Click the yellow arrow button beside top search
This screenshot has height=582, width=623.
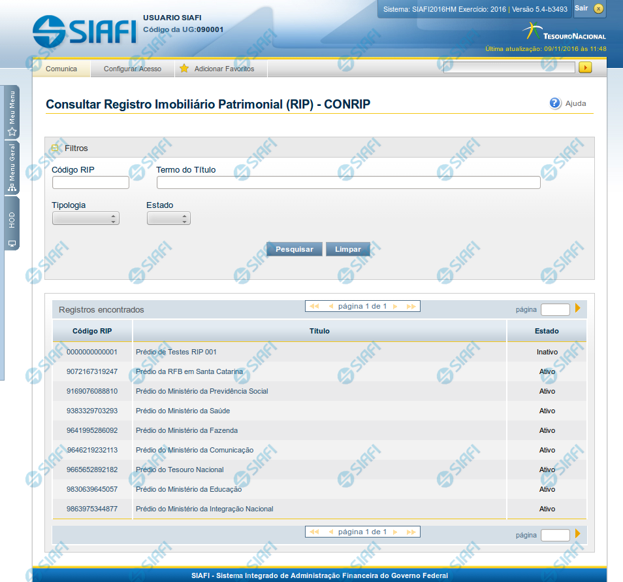585,67
